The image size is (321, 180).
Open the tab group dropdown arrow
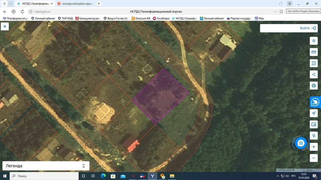pos(10,4)
